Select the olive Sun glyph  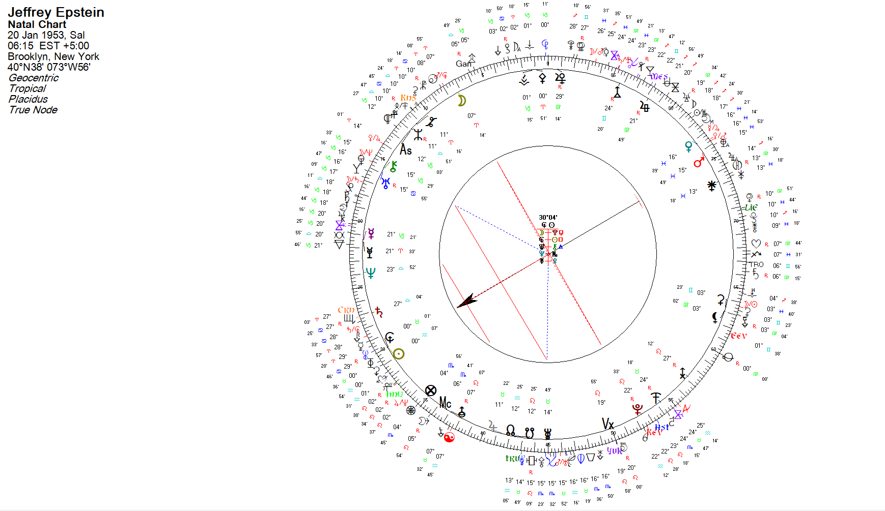[x=399, y=354]
